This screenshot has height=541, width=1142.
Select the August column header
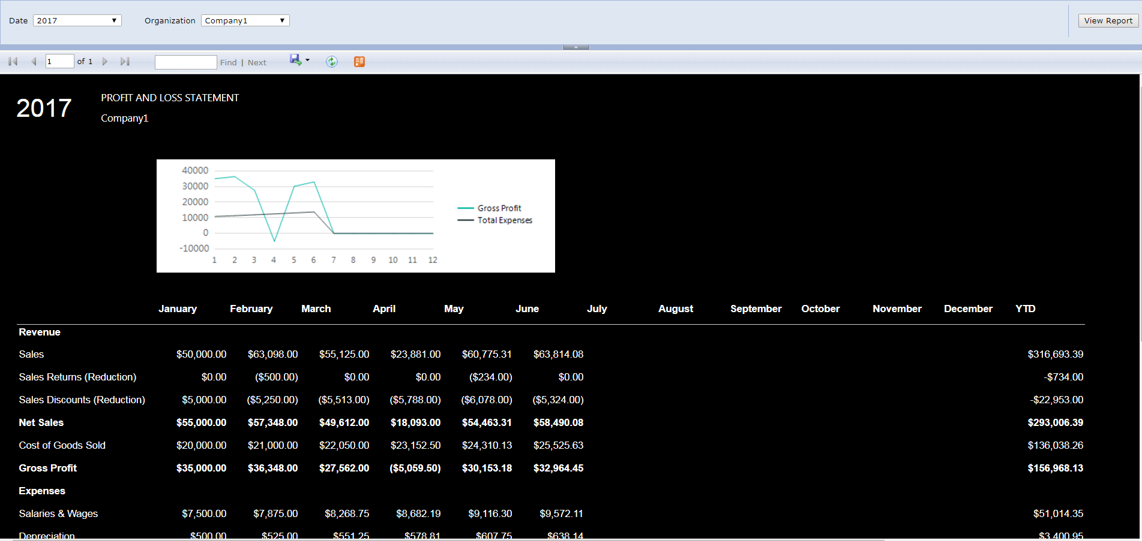(x=676, y=309)
